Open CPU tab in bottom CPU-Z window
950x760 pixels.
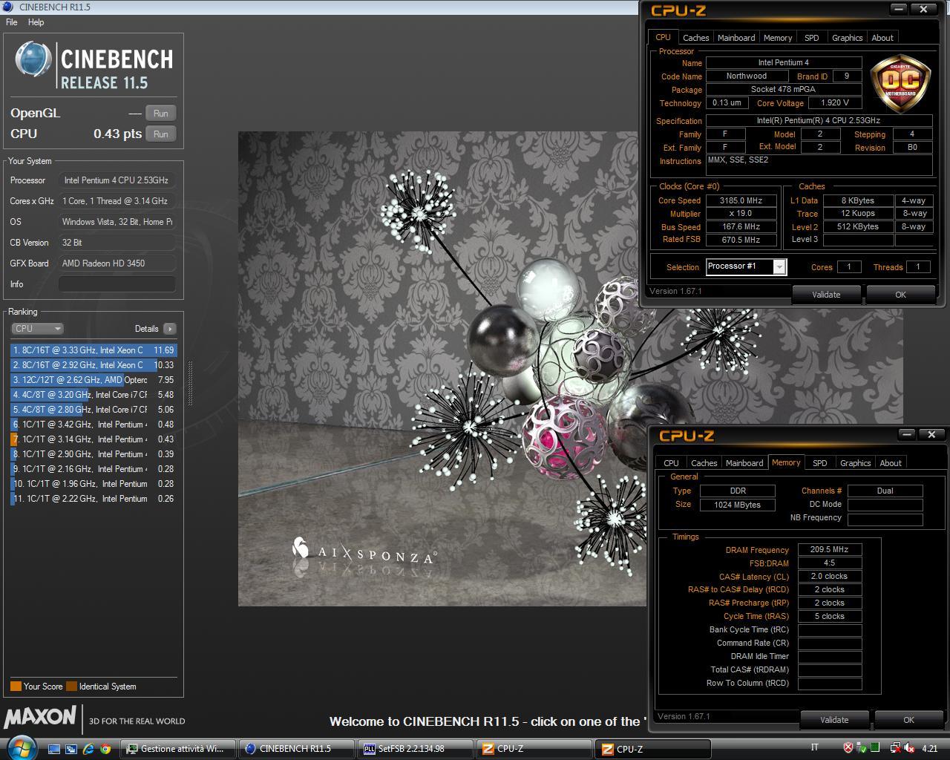(671, 462)
